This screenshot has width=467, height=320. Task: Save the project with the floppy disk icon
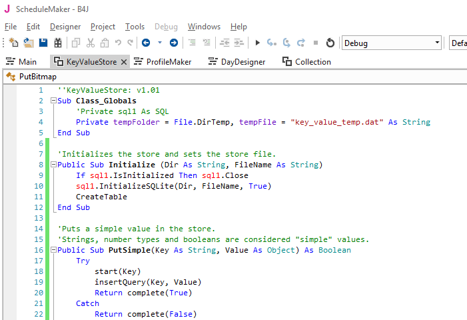pyautogui.click(x=43, y=43)
